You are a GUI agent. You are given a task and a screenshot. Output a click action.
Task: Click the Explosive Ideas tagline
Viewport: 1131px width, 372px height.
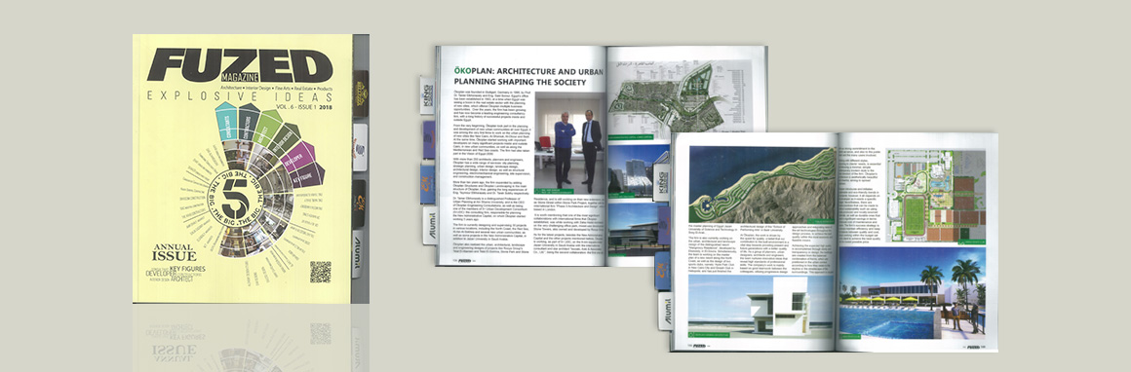pyautogui.click(x=239, y=96)
